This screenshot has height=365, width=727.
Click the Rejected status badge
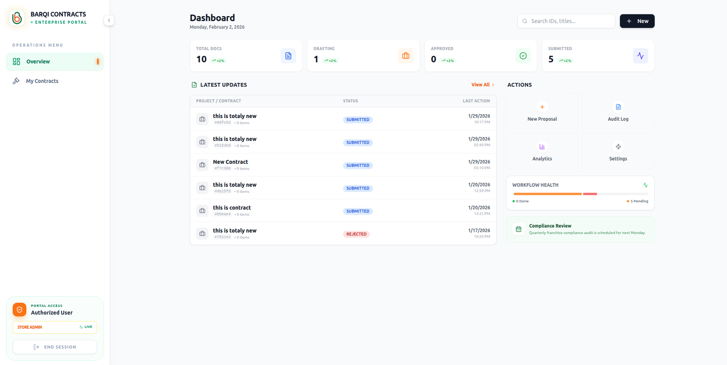point(356,234)
